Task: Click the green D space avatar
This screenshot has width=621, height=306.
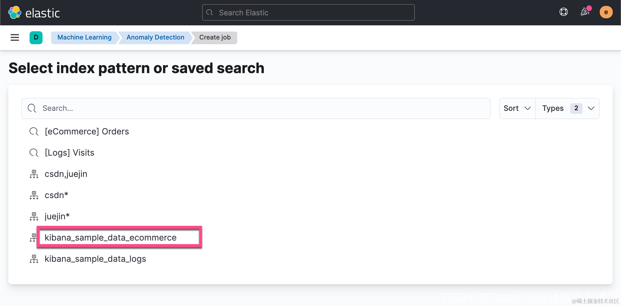Action: tap(36, 37)
